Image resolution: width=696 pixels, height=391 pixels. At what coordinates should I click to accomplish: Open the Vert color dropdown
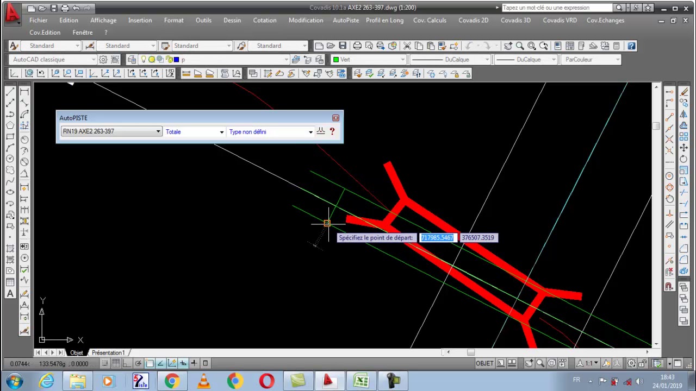(x=369, y=59)
